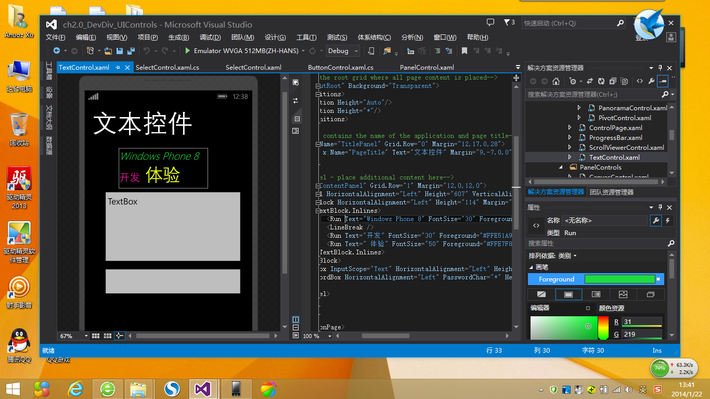Open the 文件(F) menu
The width and height of the screenshot is (710, 399).
click(56, 37)
